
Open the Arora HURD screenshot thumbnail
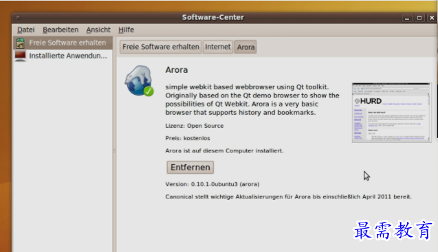391,113
